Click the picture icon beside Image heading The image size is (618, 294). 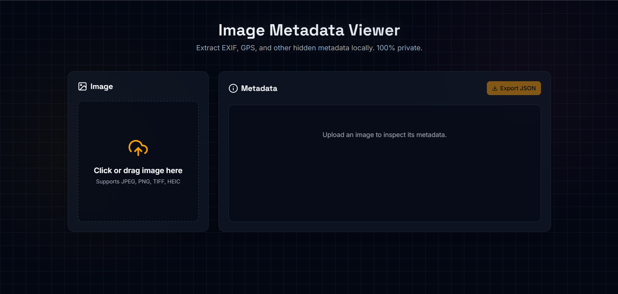click(82, 86)
